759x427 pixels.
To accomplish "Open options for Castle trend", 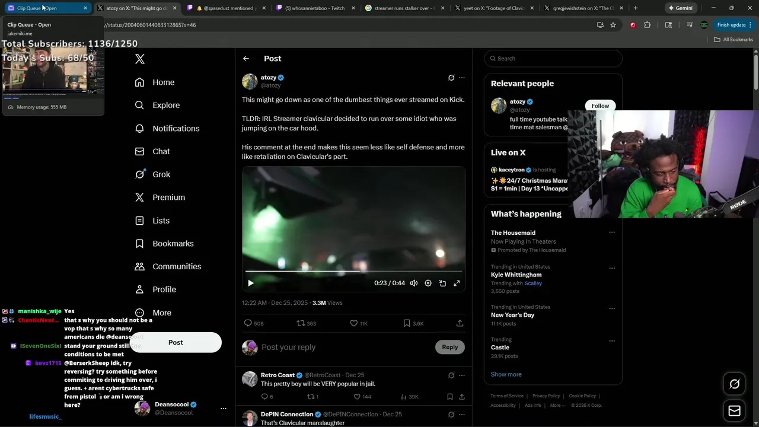I will 612,341.
